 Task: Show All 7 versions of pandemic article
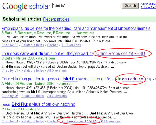[57, 96]
